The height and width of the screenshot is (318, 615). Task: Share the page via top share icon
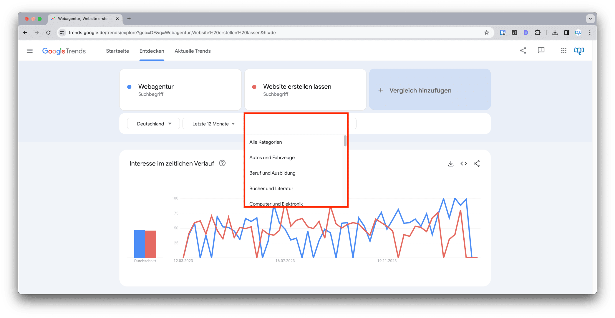(523, 51)
